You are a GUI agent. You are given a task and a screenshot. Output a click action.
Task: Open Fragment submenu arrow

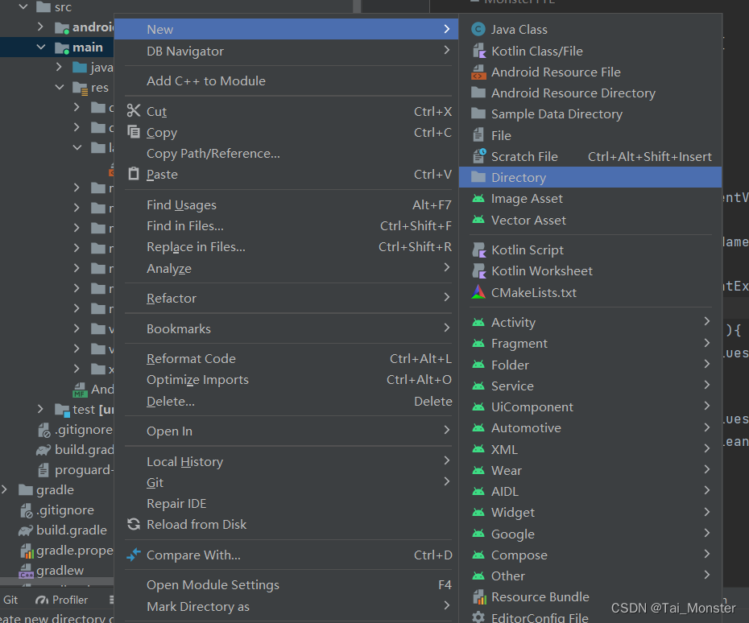point(706,343)
